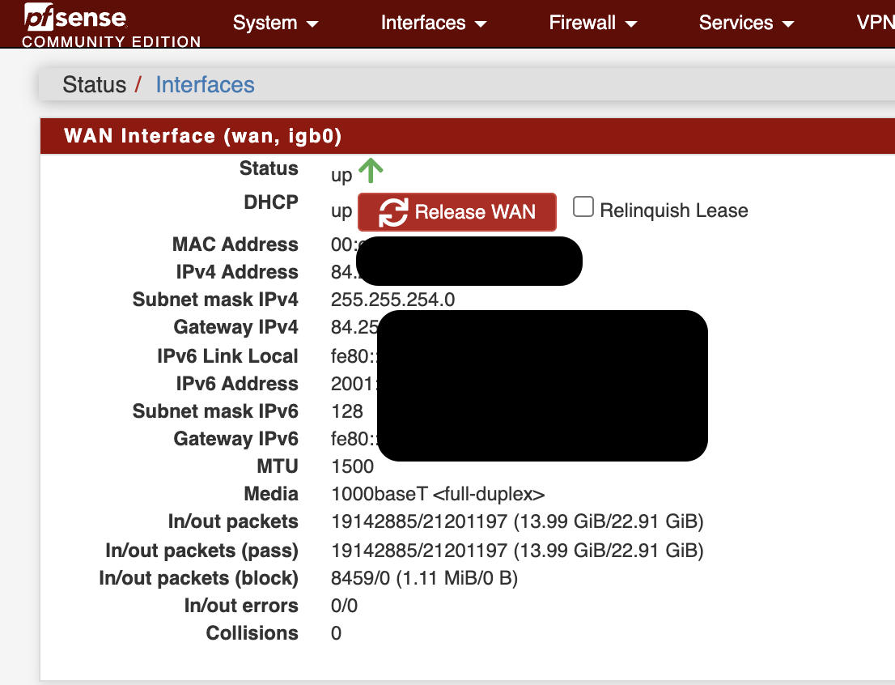Image resolution: width=895 pixels, height=685 pixels.
Task: Click the In/out packets (block) value
Action: coord(424,578)
